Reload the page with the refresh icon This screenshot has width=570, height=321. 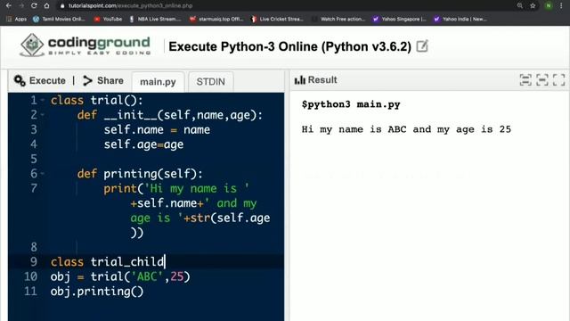point(34,6)
